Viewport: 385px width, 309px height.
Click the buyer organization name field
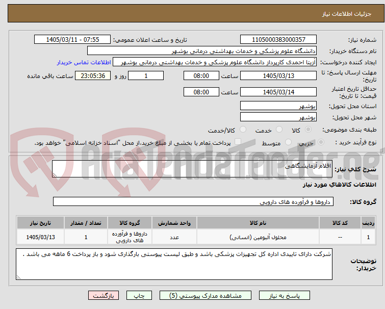point(202,51)
